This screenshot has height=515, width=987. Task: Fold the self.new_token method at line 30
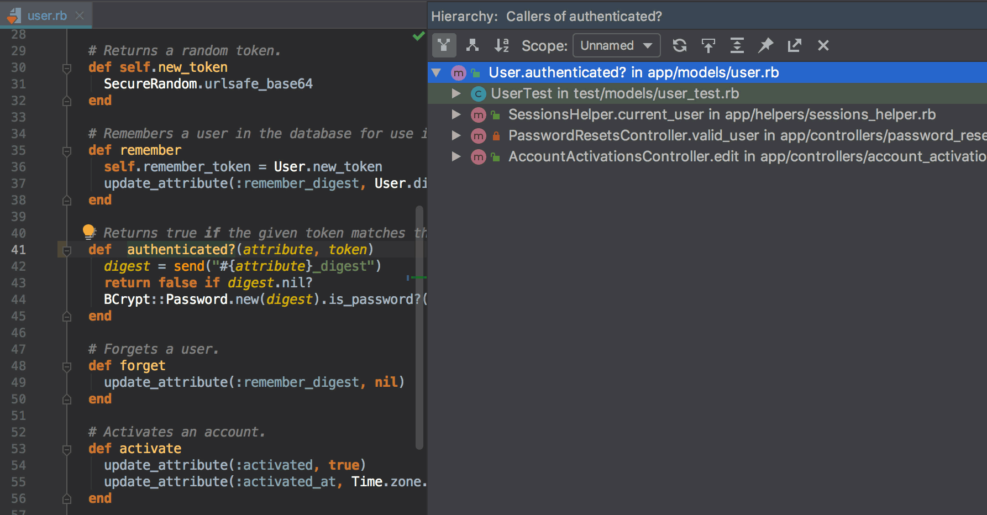(67, 68)
